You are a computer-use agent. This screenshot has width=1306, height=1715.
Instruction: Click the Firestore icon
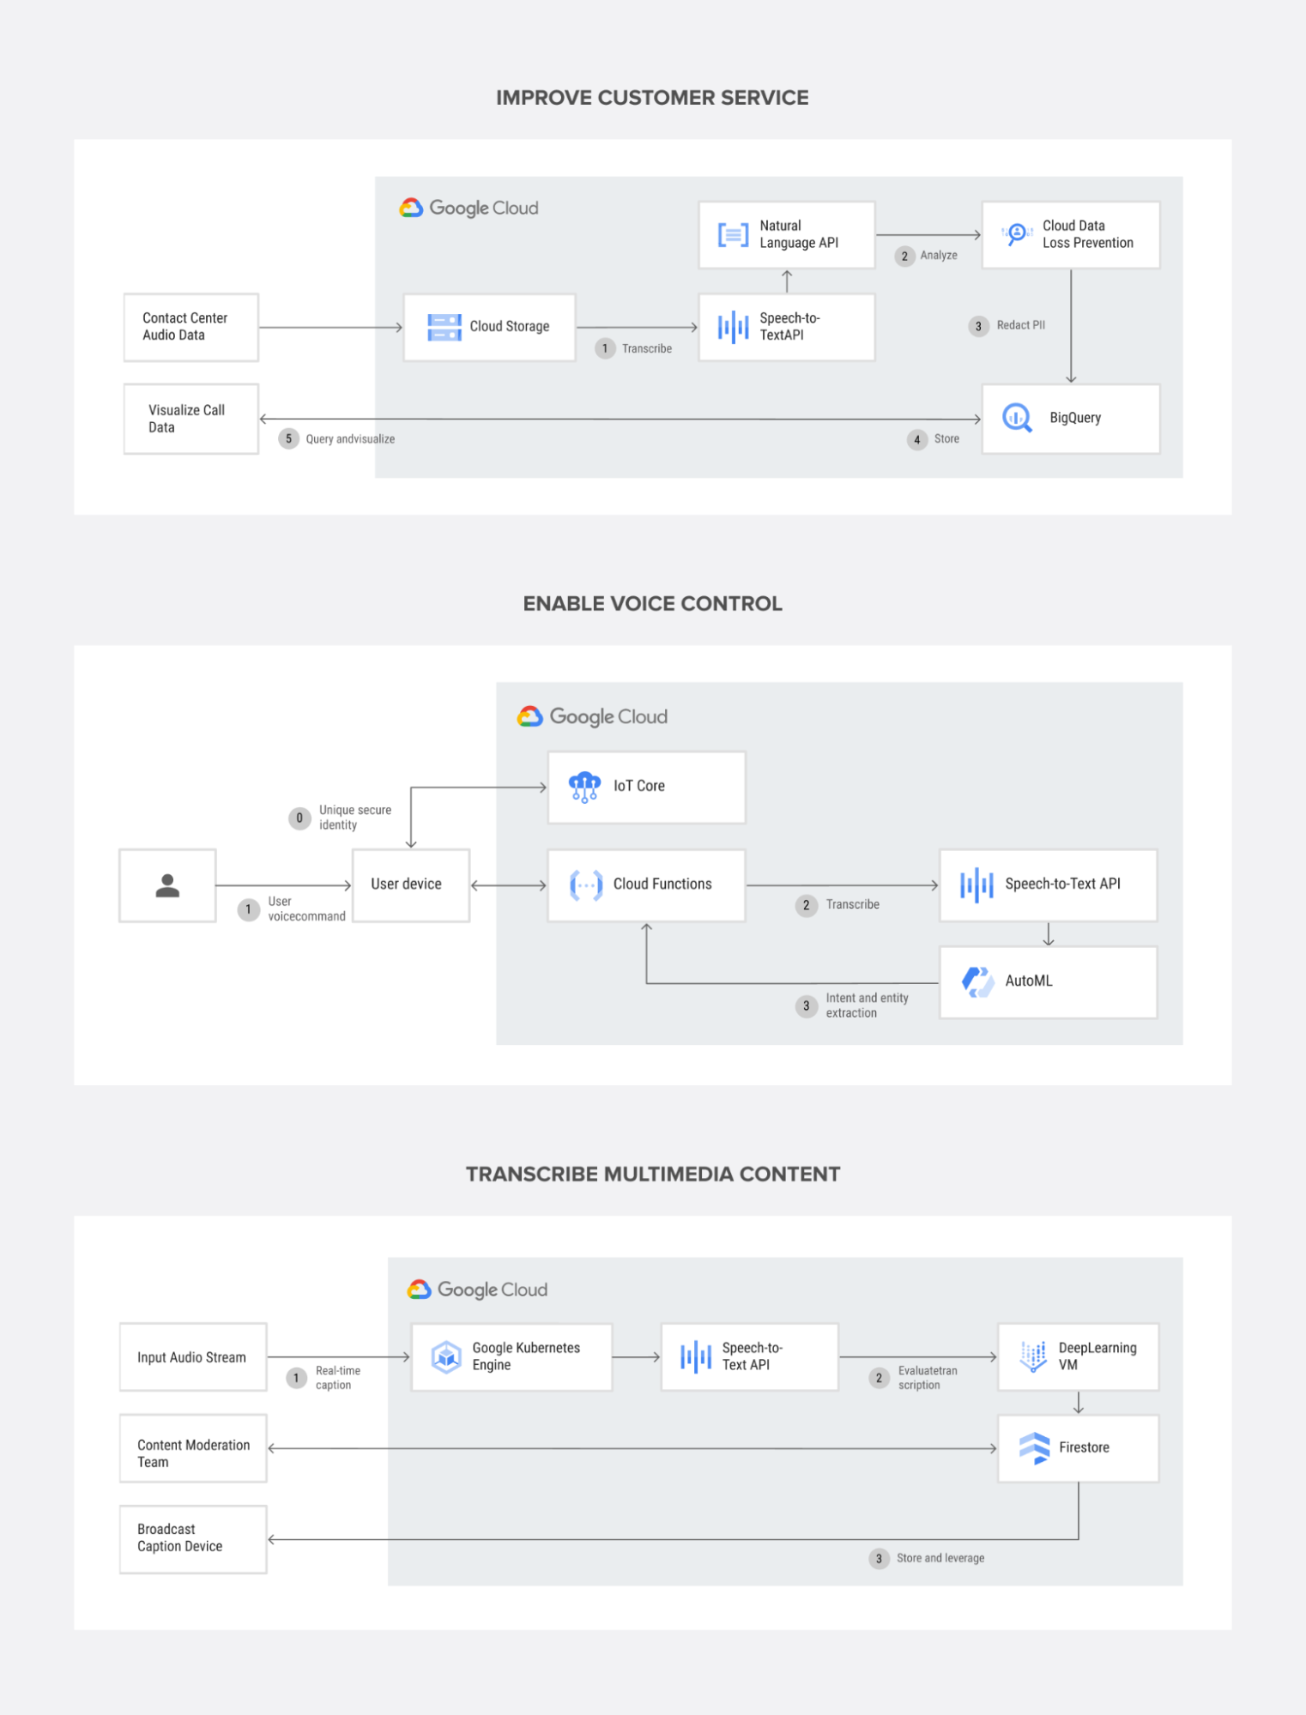[1034, 1447]
